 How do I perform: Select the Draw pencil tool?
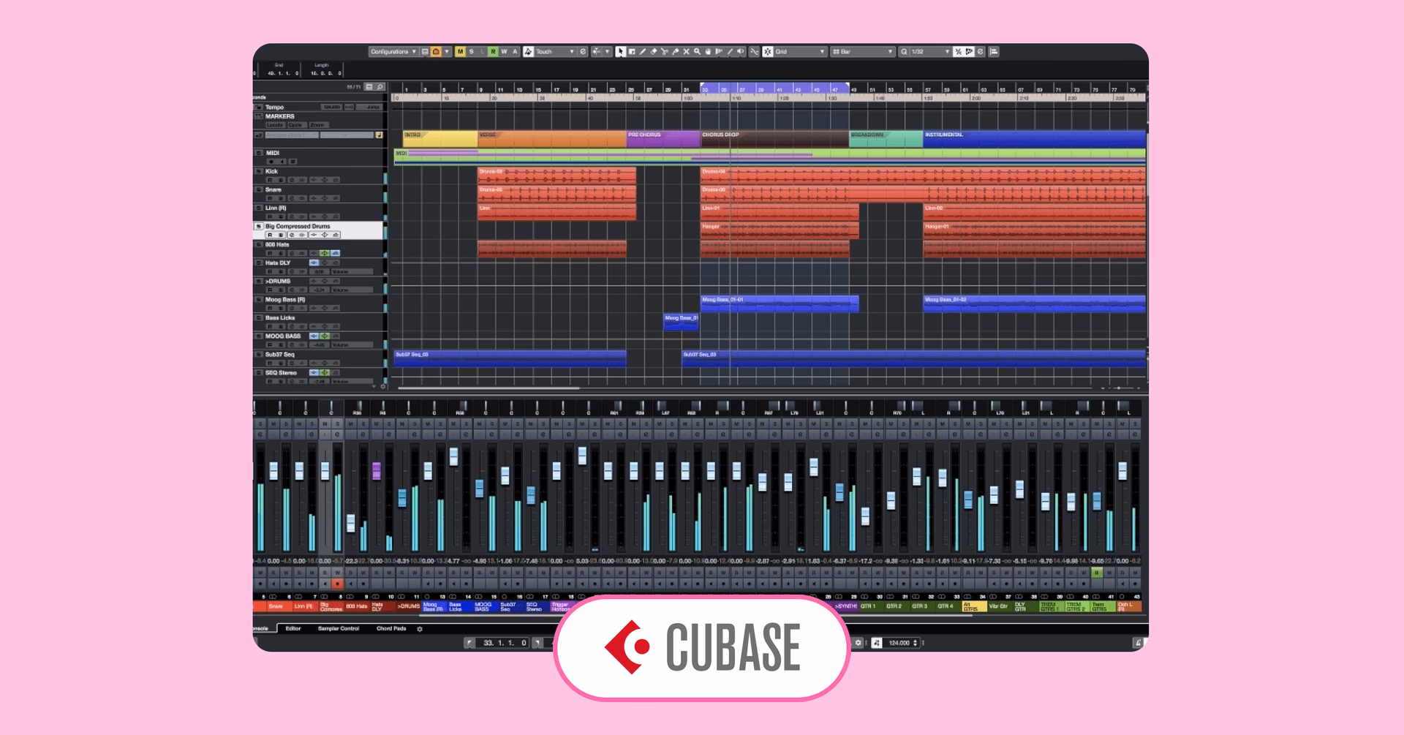tap(643, 51)
